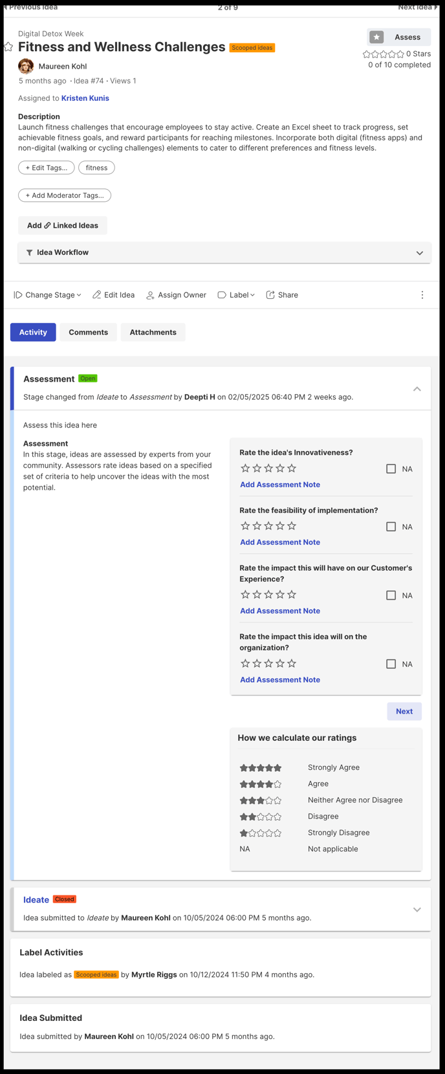Click the Open status badge on Assessment
This screenshot has height=1074, width=445.
(x=88, y=378)
